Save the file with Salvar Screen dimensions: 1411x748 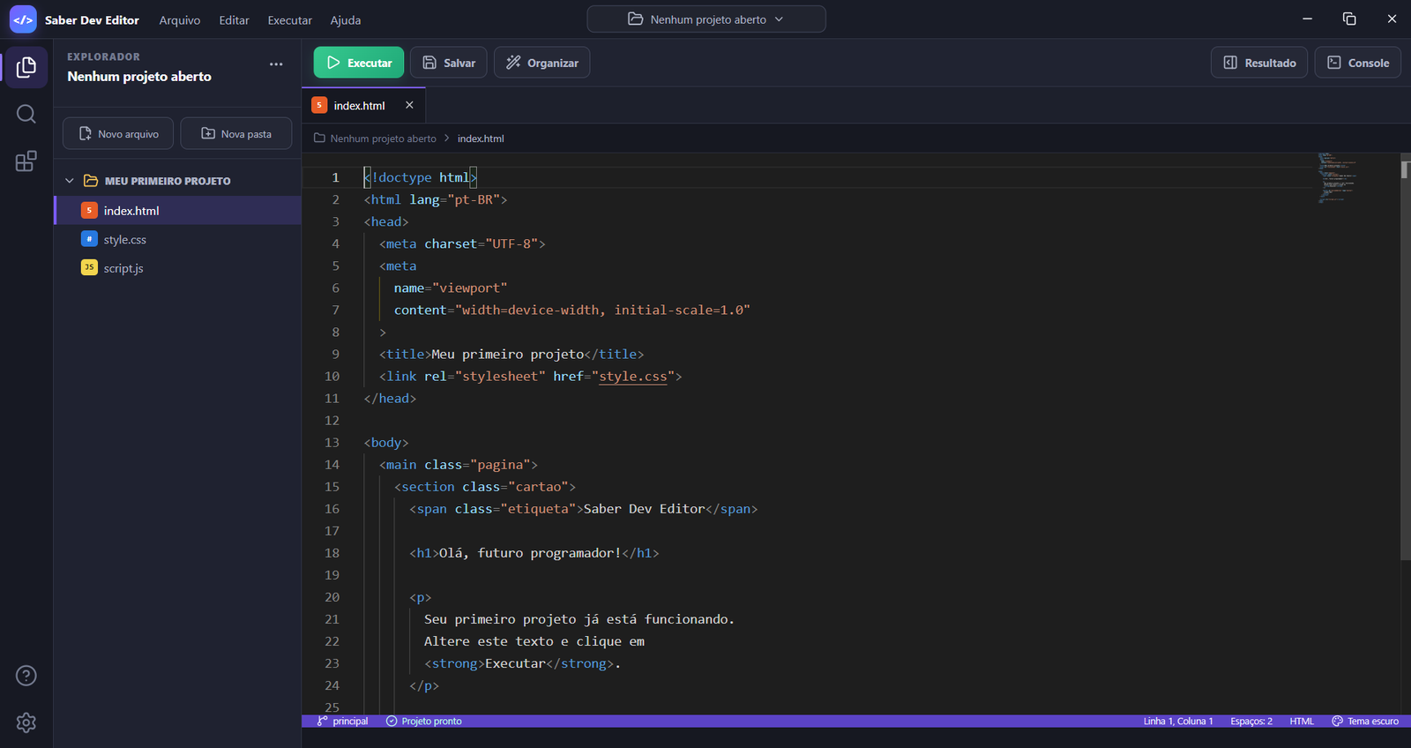pyautogui.click(x=449, y=63)
